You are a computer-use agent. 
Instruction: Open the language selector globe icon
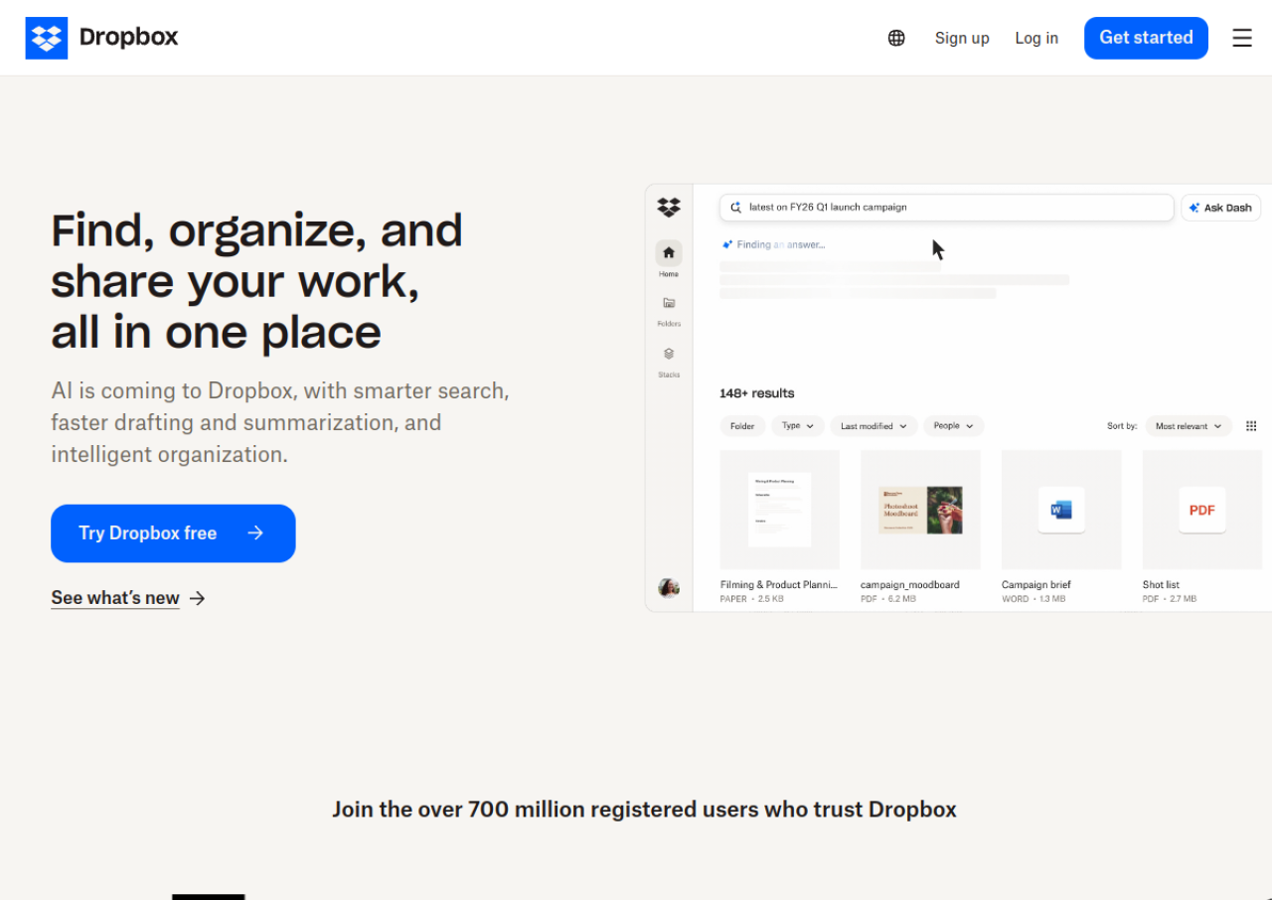pyautogui.click(x=896, y=38)
